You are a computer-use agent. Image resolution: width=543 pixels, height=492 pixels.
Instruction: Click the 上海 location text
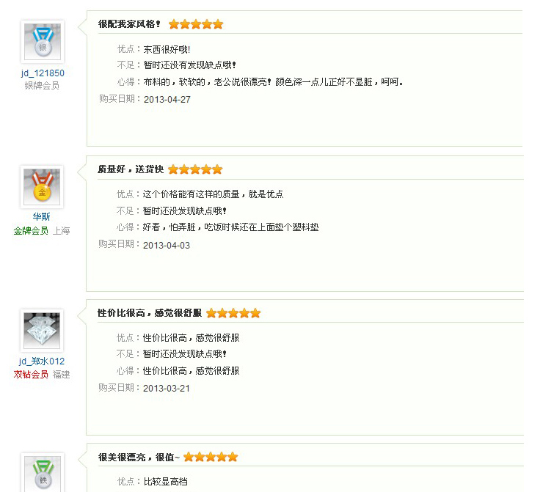tap(62, 231)
